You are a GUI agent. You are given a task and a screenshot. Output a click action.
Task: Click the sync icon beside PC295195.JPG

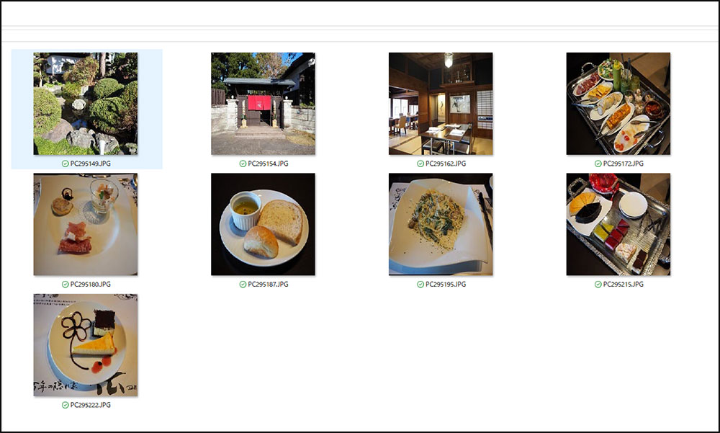(x=420, y=285)
